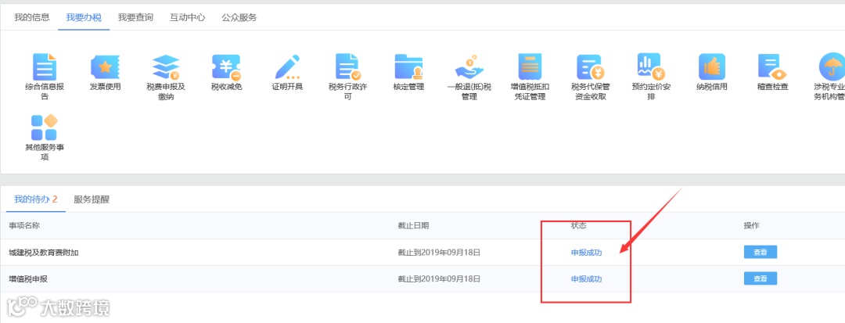
Task: Open 税务行政许可 icon
Action: (348, 67)
